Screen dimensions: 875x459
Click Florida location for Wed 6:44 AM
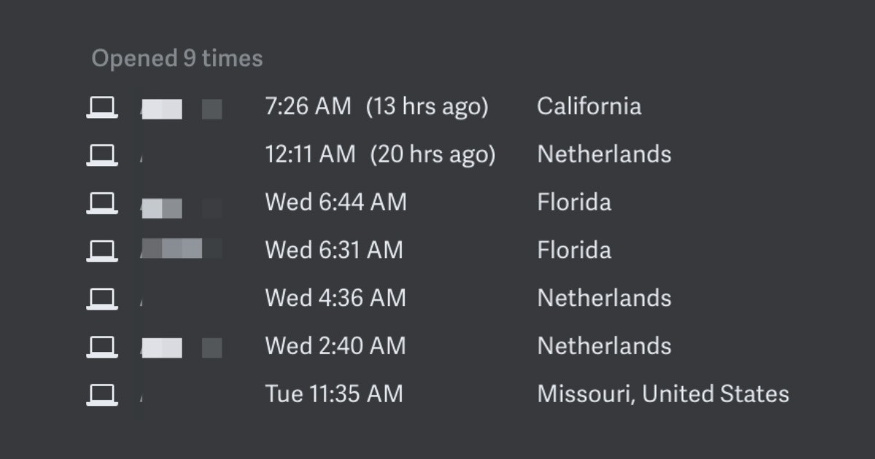[575, 202]
